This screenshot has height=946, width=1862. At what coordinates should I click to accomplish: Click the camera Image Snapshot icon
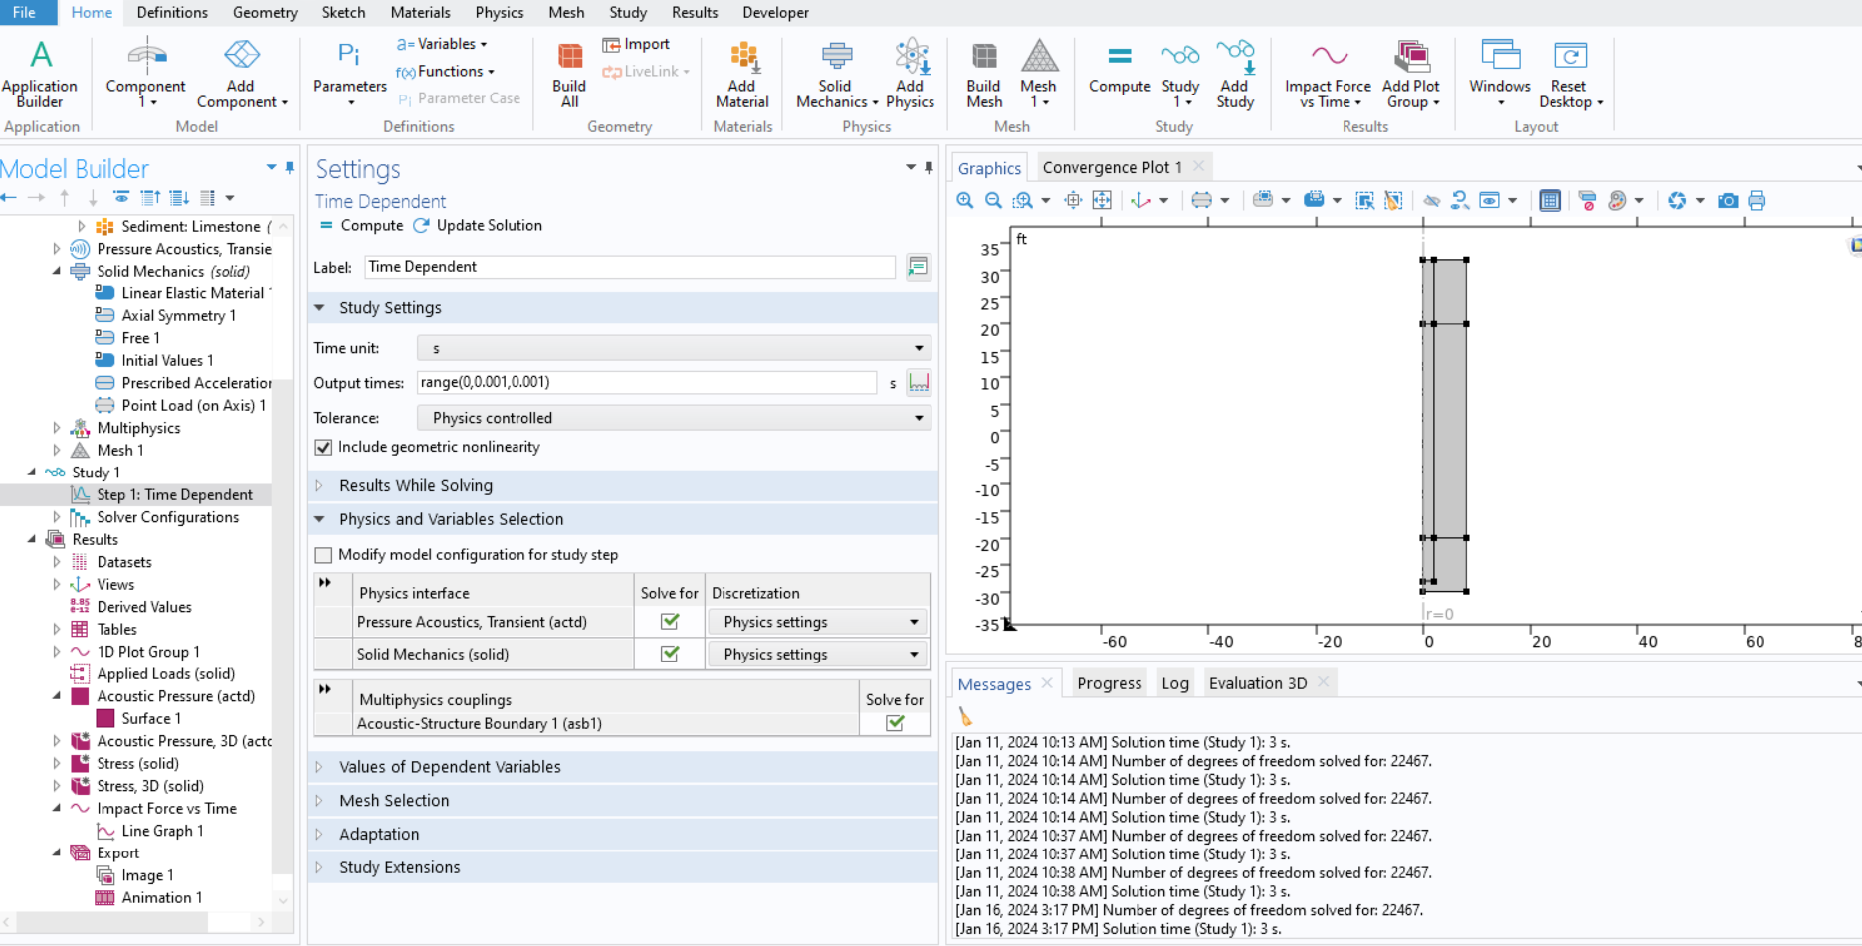point(1728,201)
